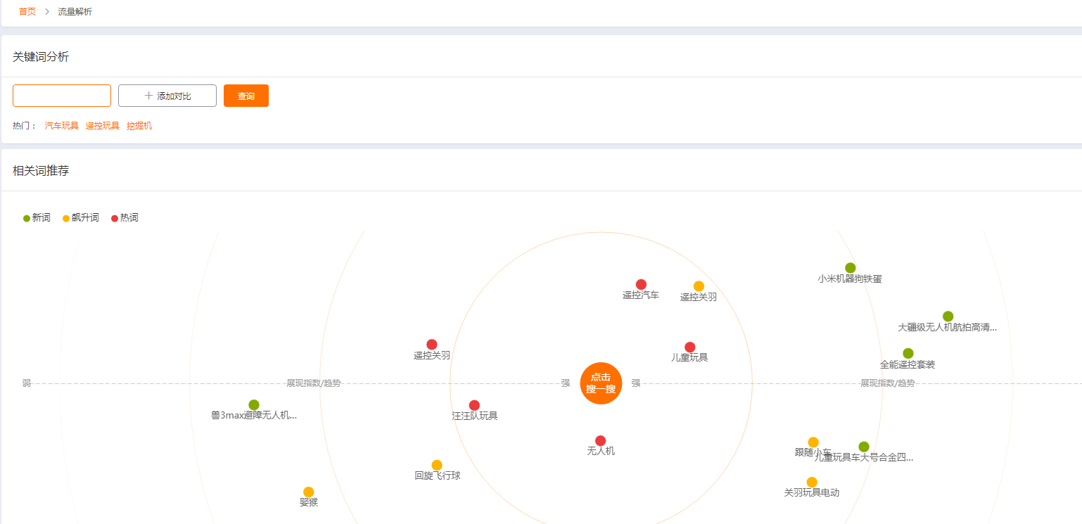Screen dimensions: 1082x524
Task: Select the 跟随小车 keyword node
Action: point(813,442)
